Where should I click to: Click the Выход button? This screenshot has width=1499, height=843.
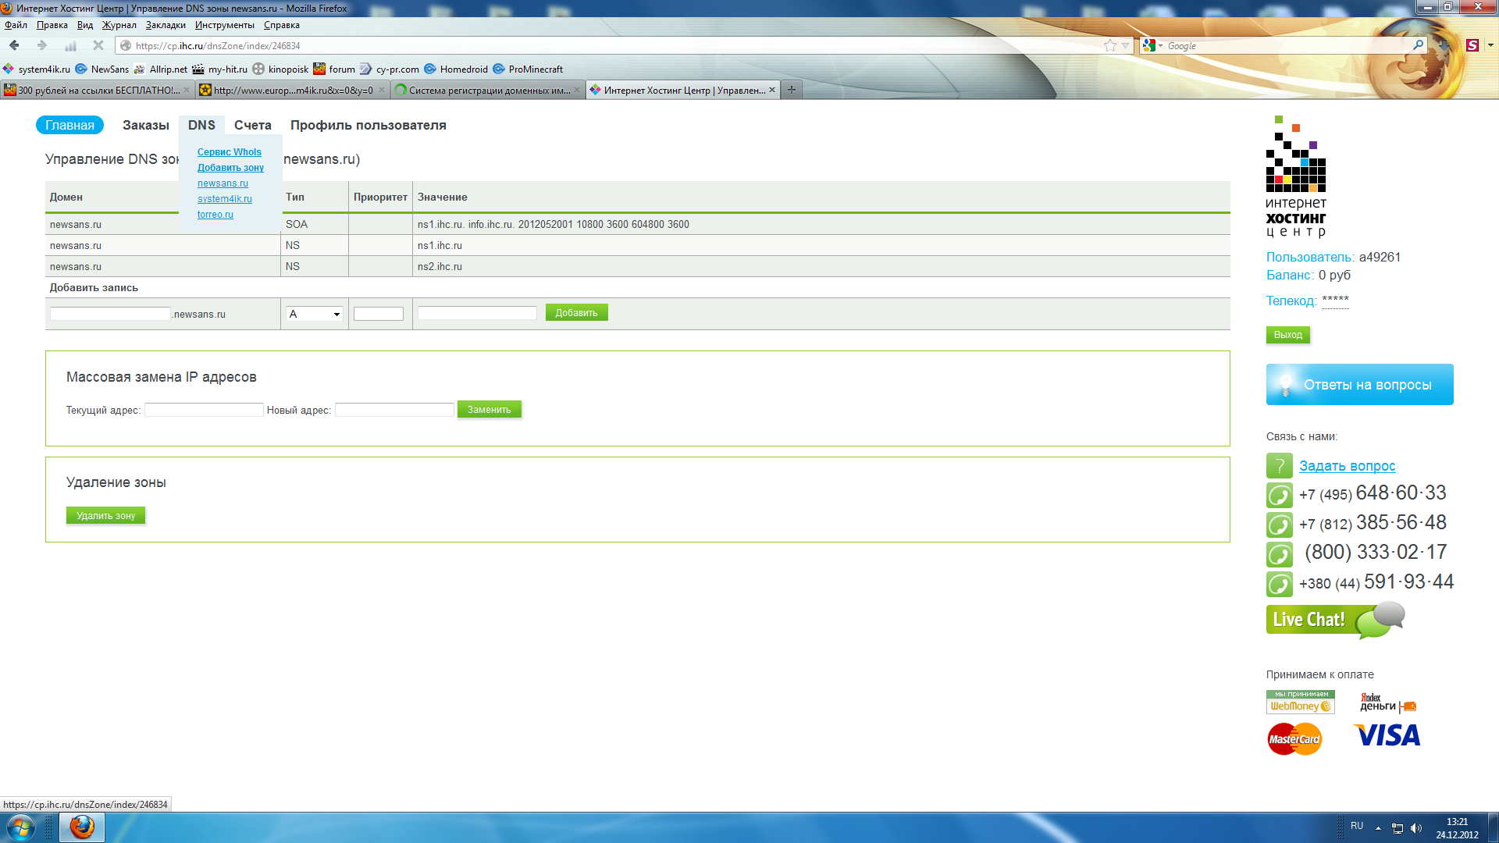[x=1288, y=335]
